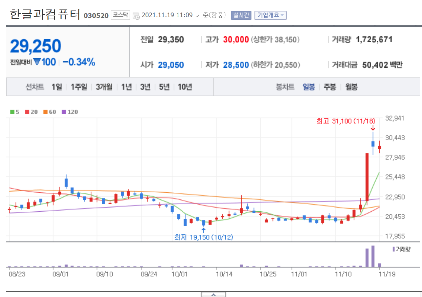422x297 pixels.
Task: Switch to 월봉 candle chart
Action: pos(351,87)
